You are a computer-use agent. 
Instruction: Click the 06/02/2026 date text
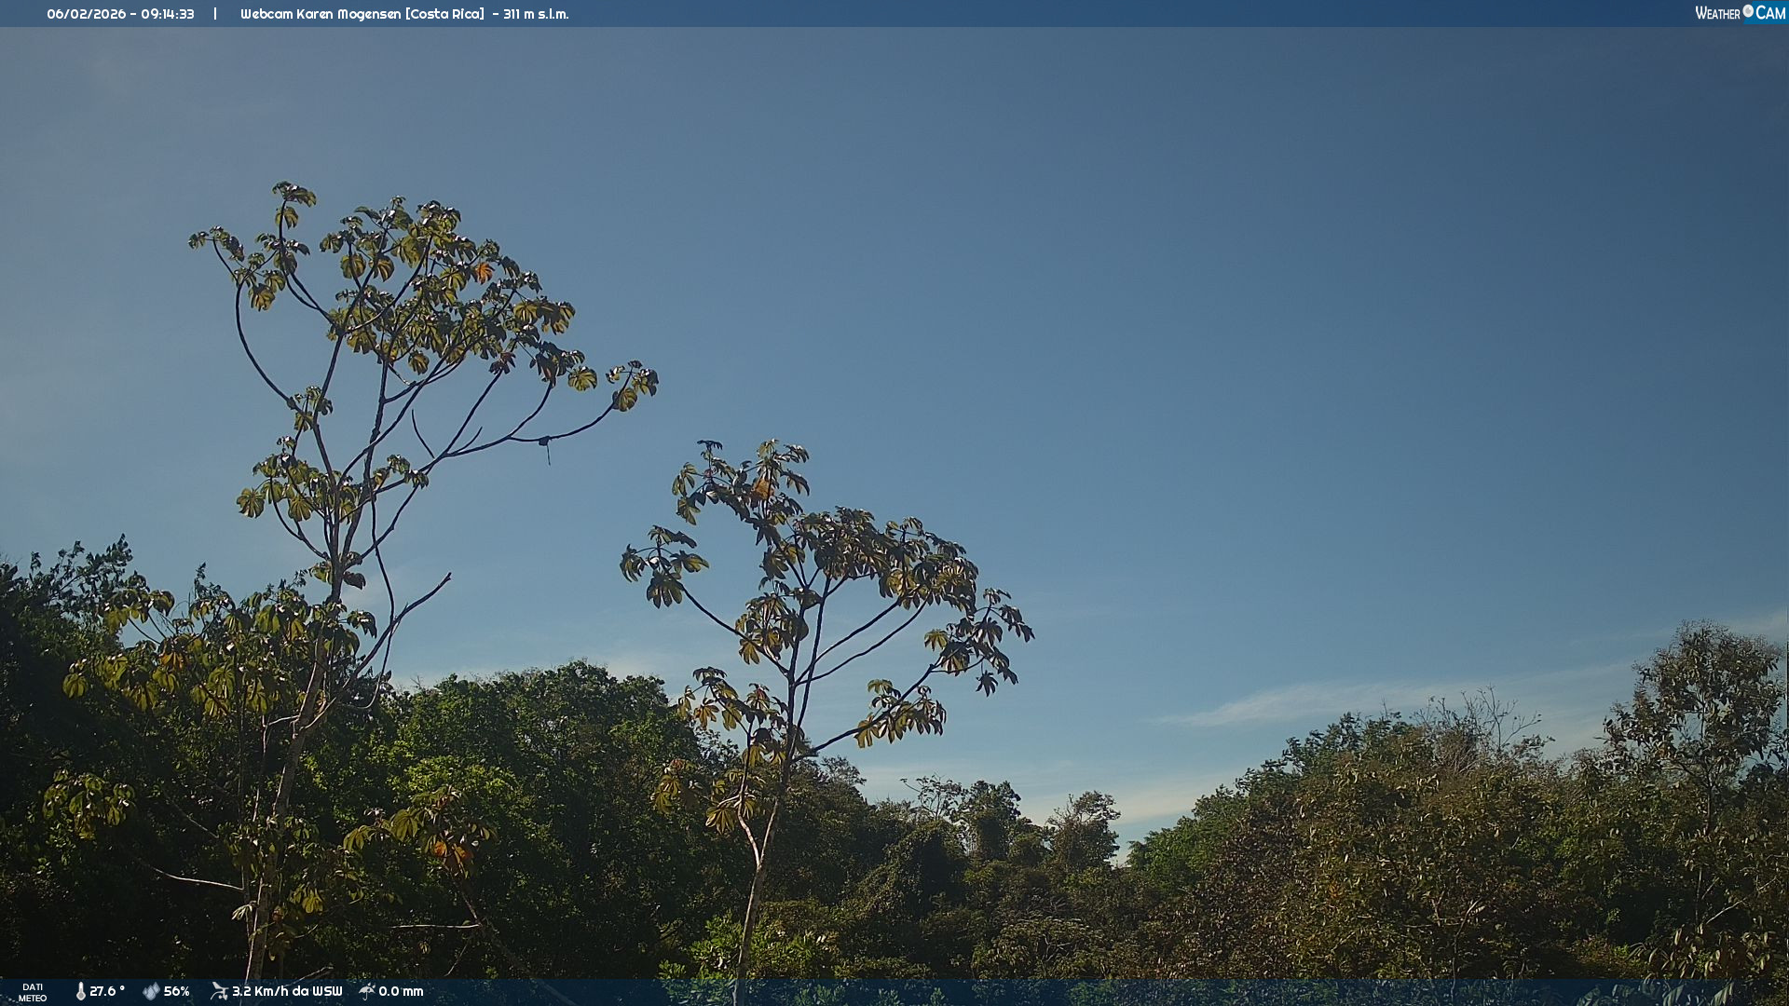(x=86, y=14)
